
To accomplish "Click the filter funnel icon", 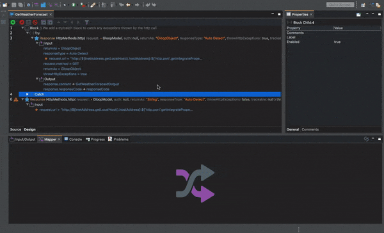I will pyautogui.click(x=86, y=22).
